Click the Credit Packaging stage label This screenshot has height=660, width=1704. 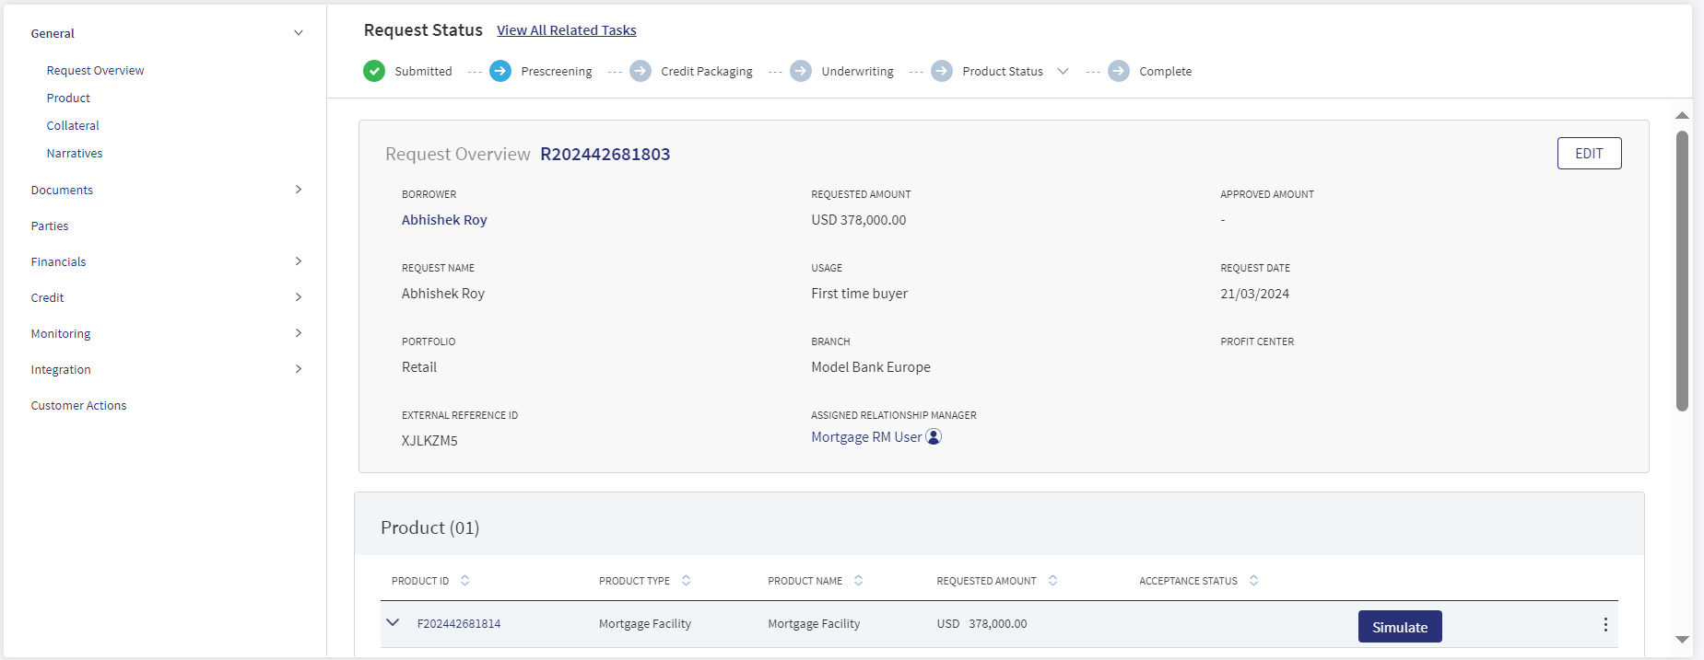coord(707,71)
